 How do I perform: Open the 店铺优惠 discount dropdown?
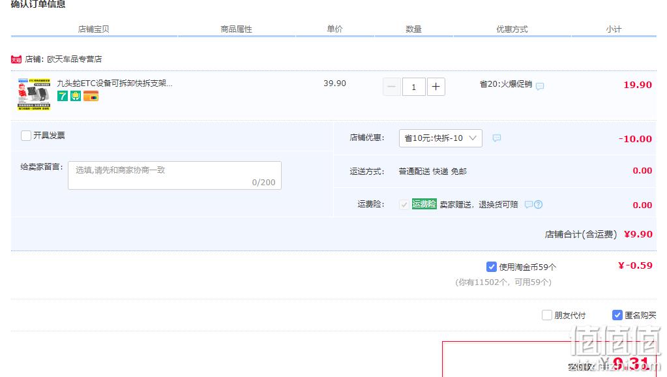[440, 138]
